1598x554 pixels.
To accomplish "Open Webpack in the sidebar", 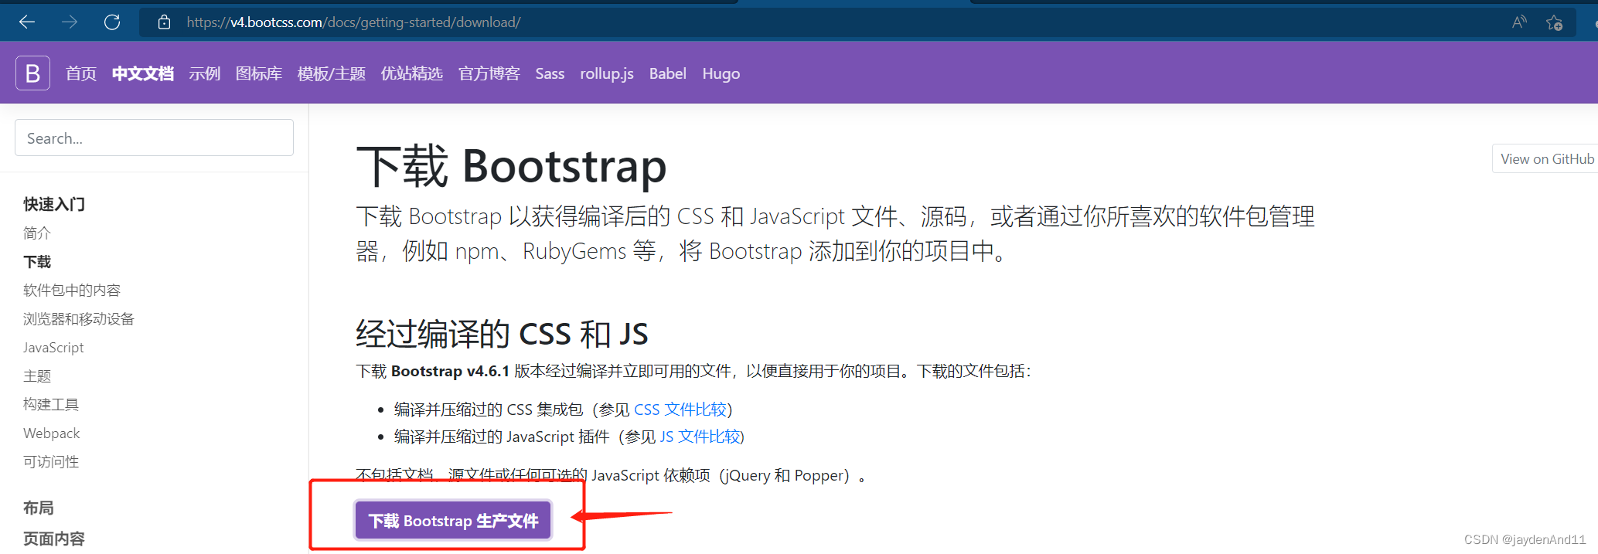I will point(52,433).
